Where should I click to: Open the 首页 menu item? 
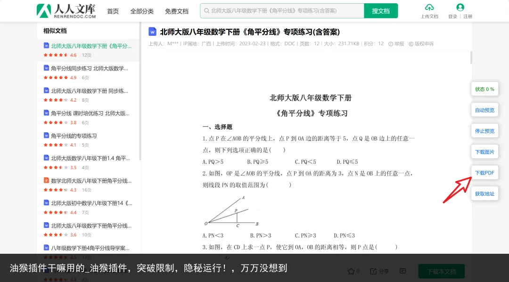113,11
